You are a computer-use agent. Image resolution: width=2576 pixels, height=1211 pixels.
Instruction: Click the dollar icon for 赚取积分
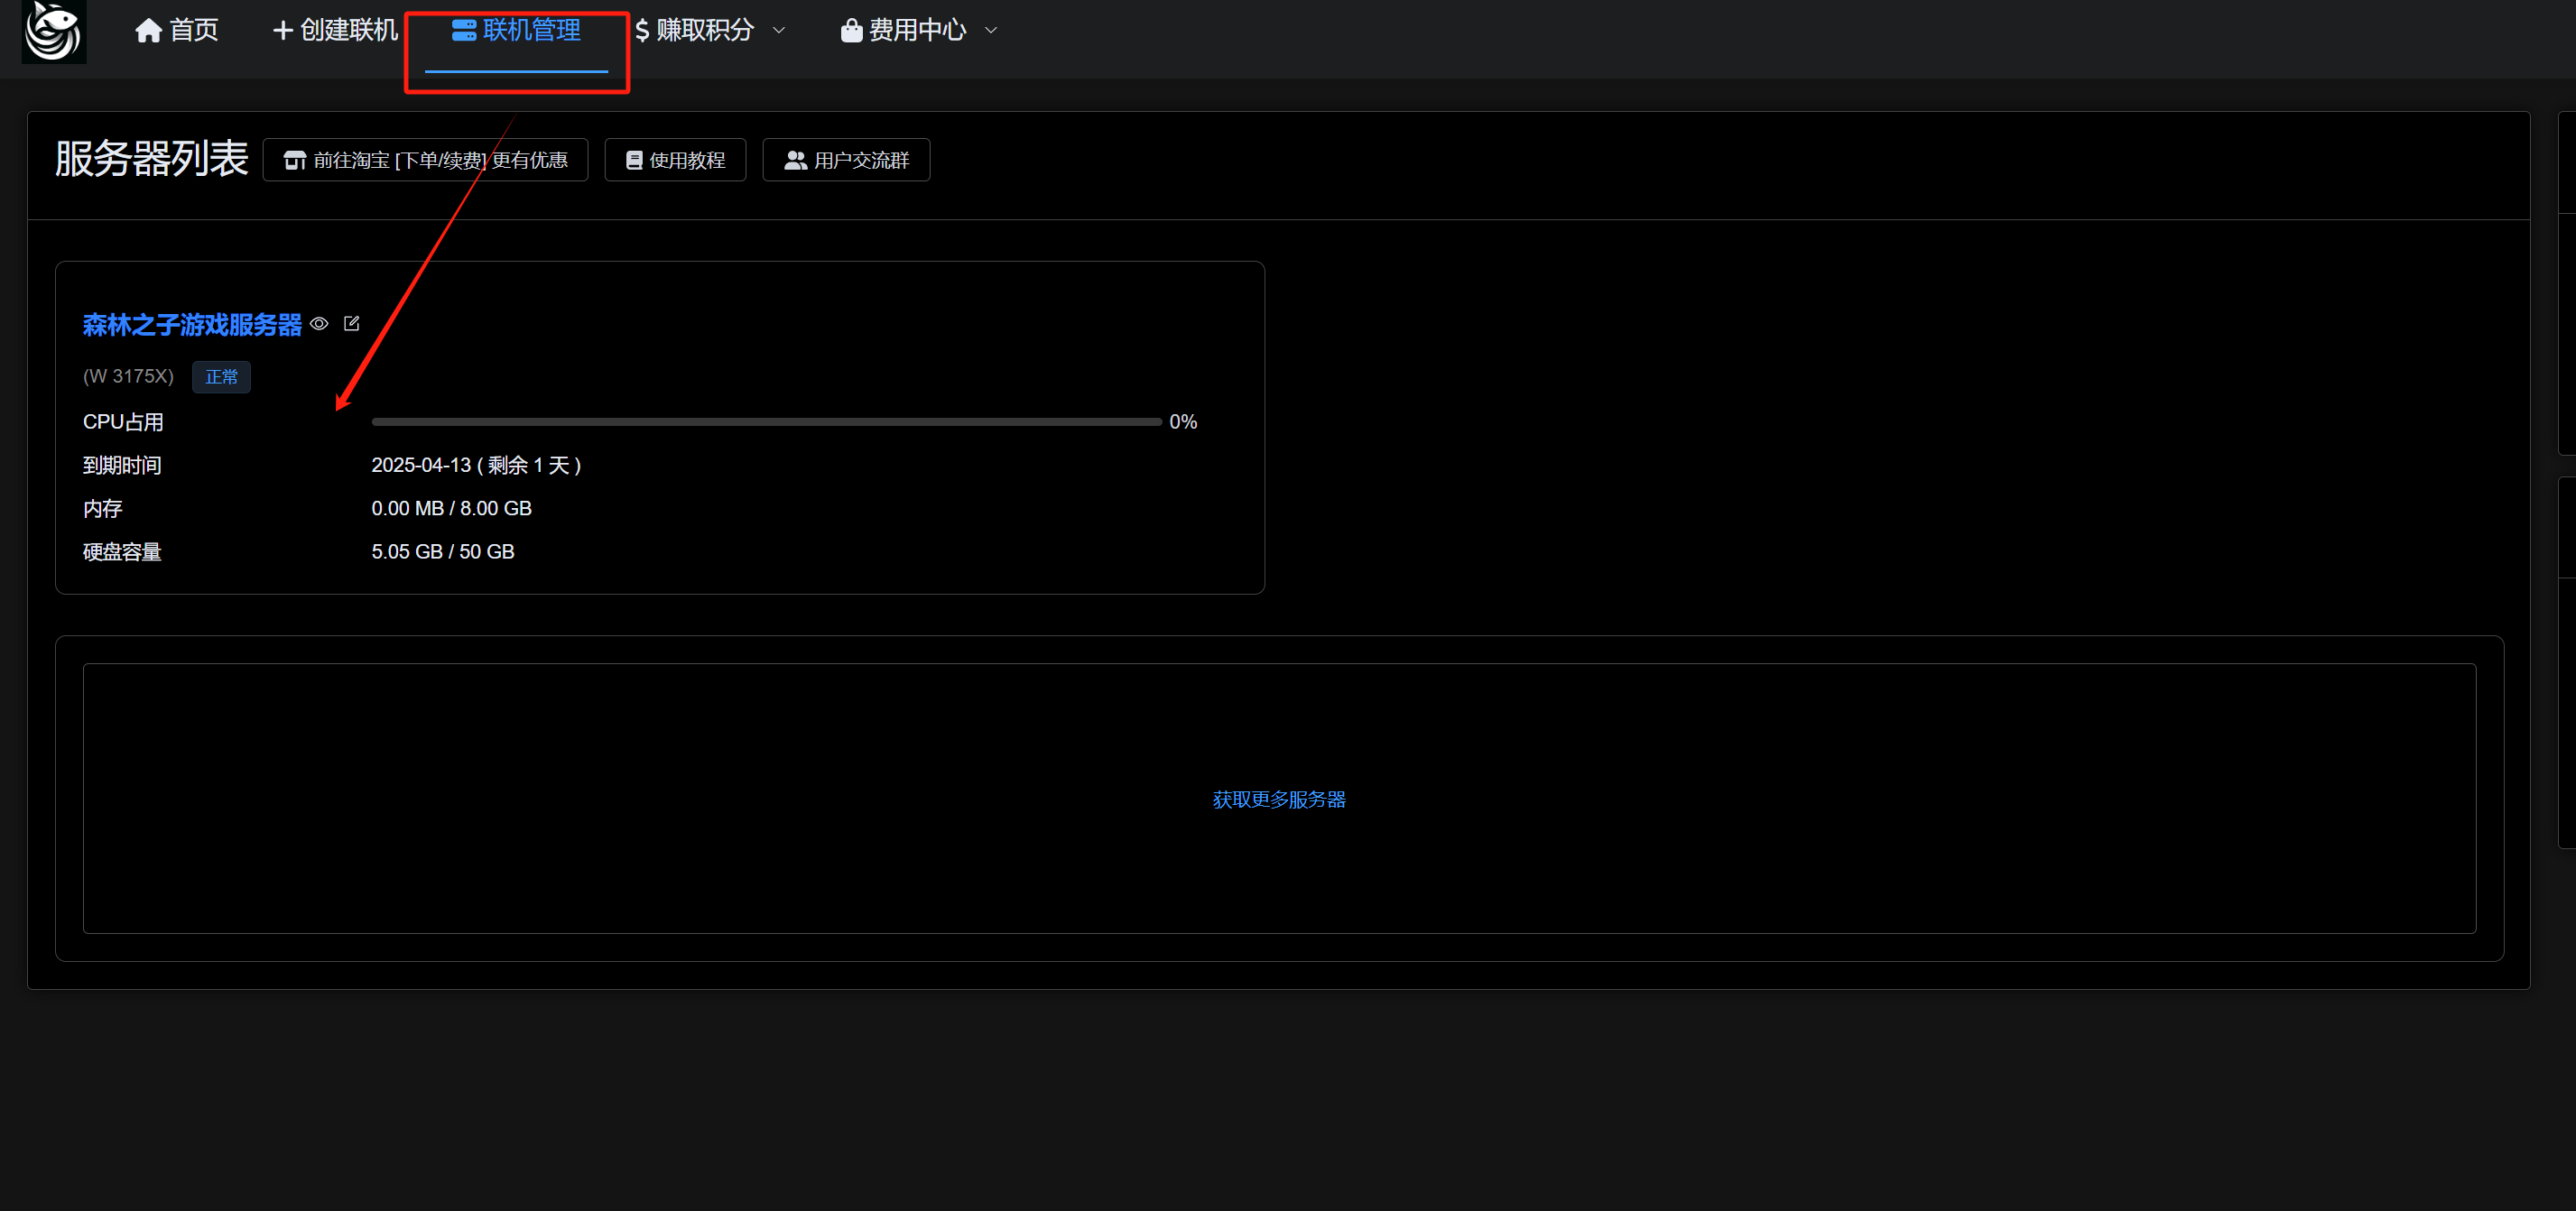[642, 31]
